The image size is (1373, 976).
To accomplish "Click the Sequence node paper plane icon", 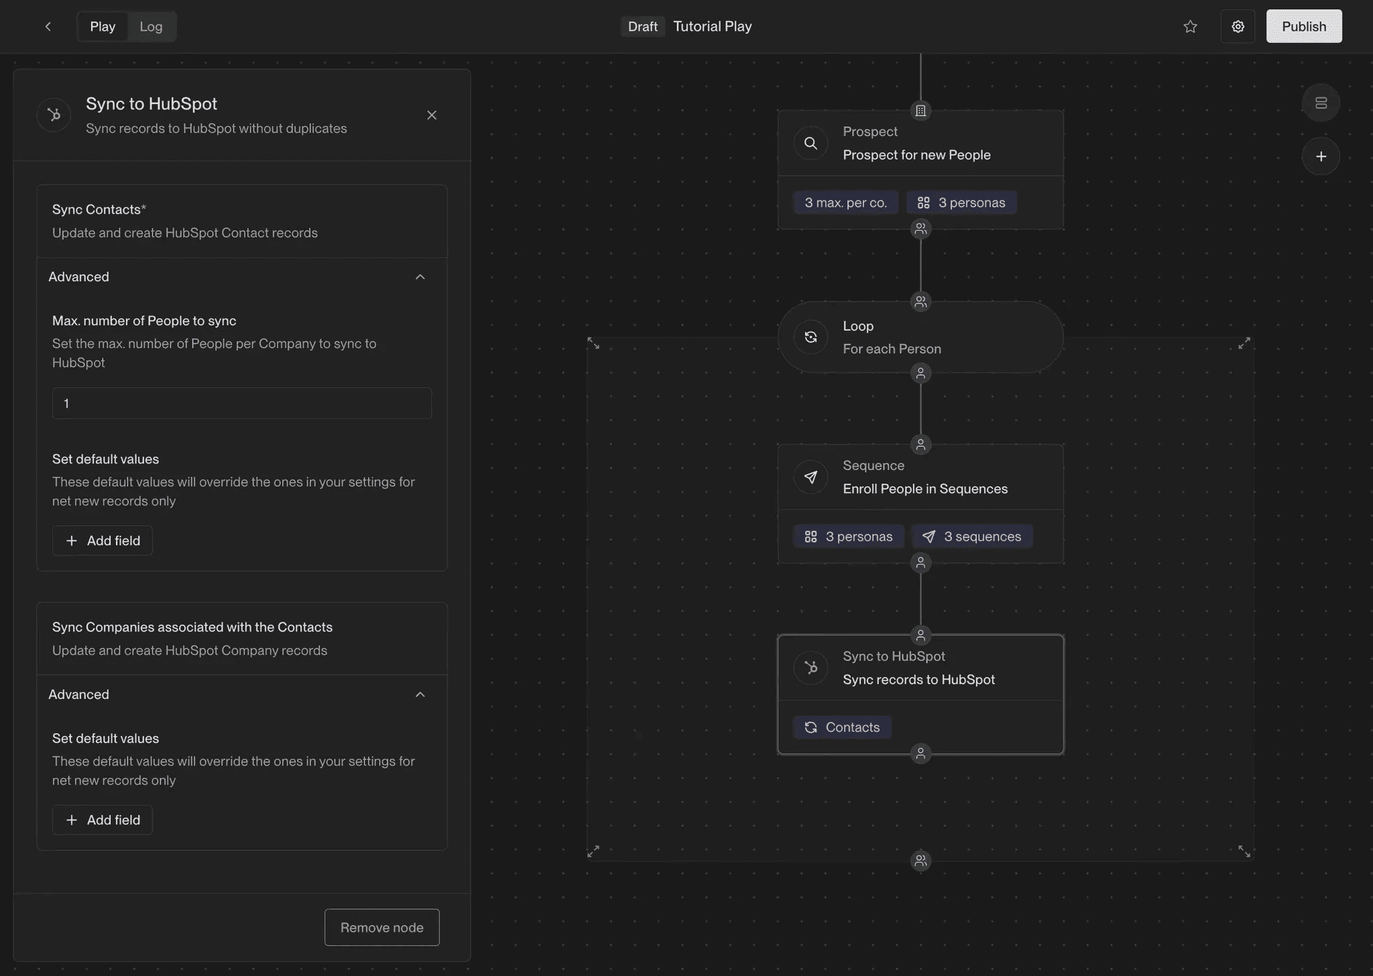I will pyautogui.click(x=811, y=476).
